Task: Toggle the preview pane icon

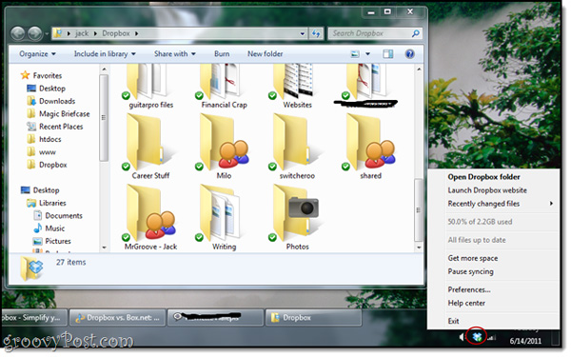Action: [388, 54]
